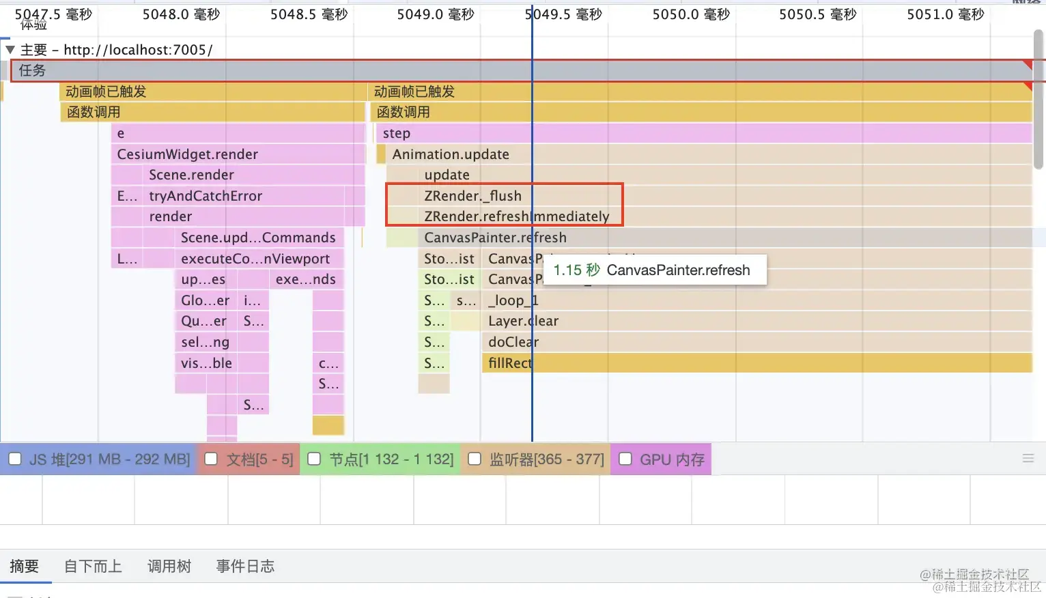Click the fillRect flame entry
The height and width of the screenshot is (598, 1046).
[x=509, y=362]
